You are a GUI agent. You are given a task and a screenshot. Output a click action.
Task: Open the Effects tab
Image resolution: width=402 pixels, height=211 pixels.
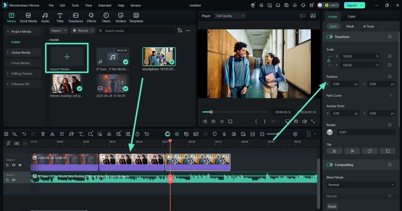pos(91,18)
